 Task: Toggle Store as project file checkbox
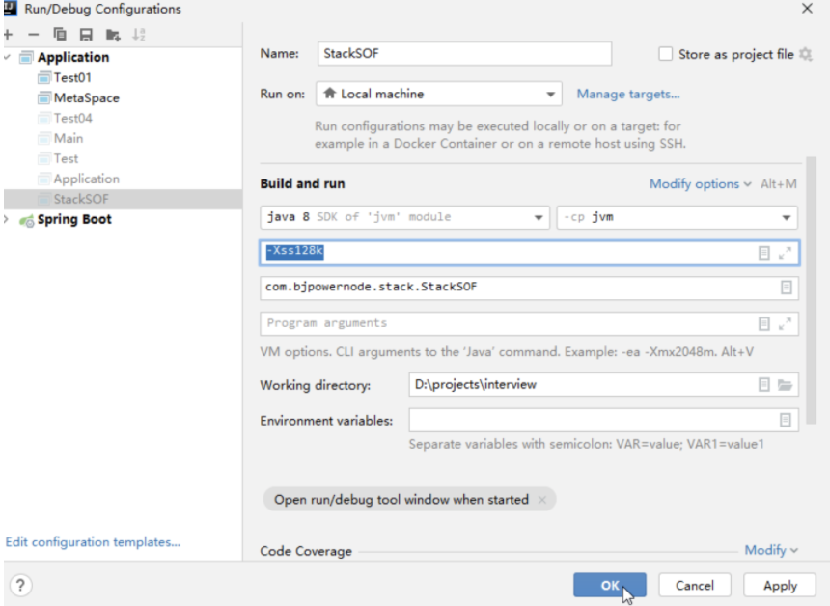(x=665, y=54)
